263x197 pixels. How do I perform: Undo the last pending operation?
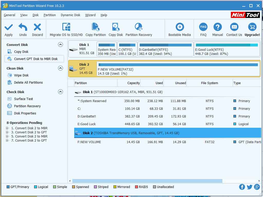coord(23,30)
